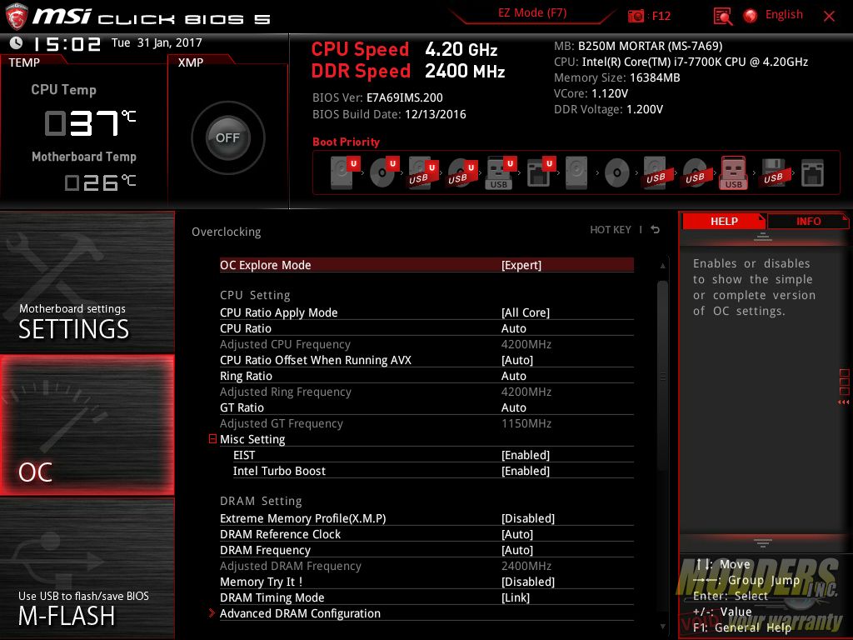This screenshot has width=853, height=640.
Task: Click the settings list scrollbar track
Action: coord(662,447)
